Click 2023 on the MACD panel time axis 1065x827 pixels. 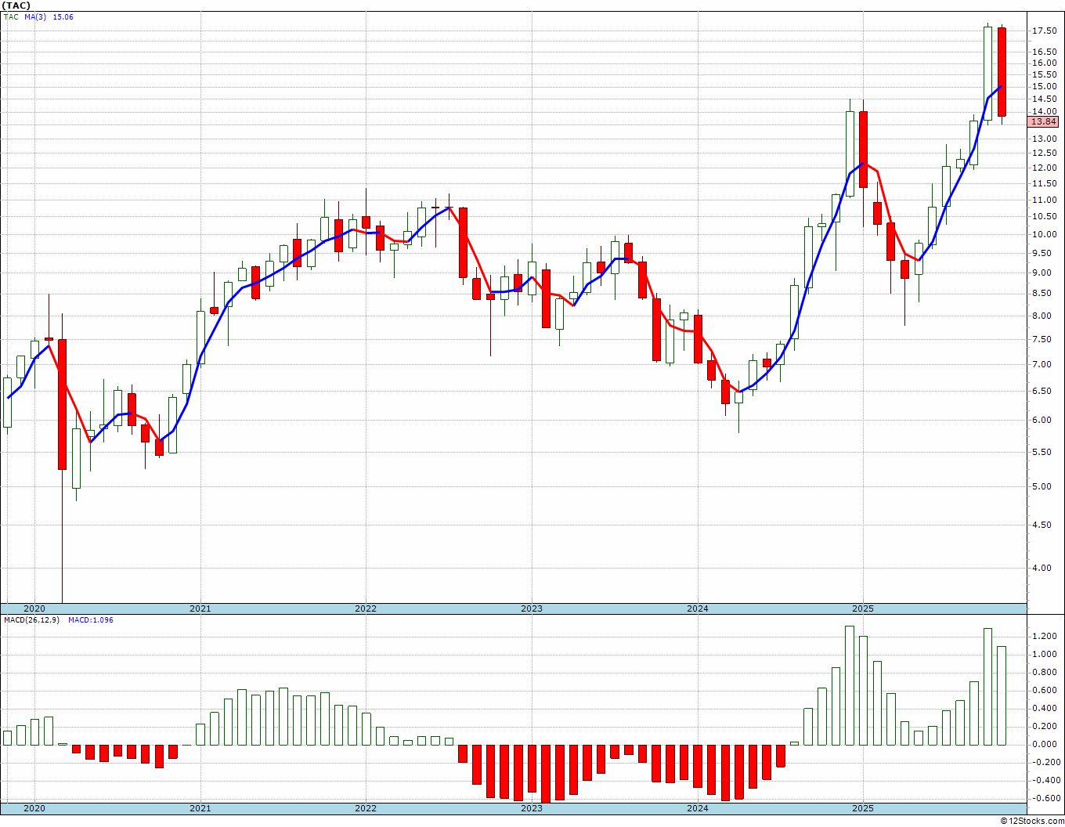pyautogui.click(x=532, y=808)
